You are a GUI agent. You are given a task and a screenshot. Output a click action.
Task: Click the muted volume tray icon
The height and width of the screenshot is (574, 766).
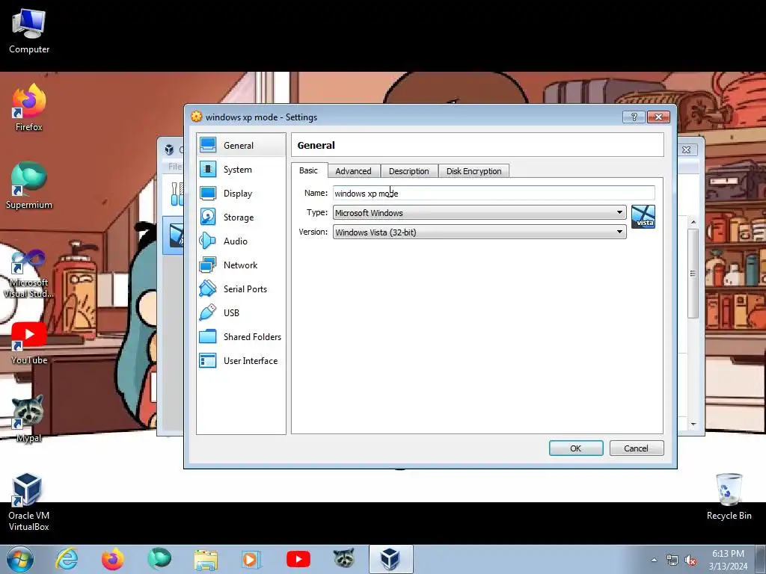coord(690,561)
